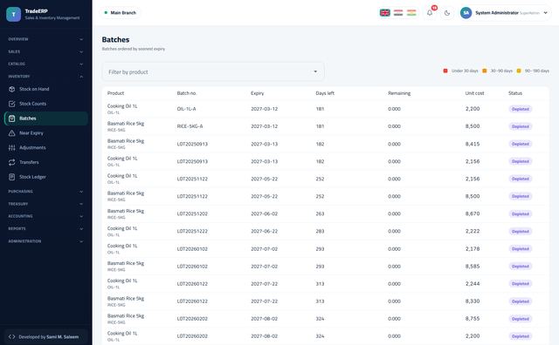This screenshot has height=345, width=559.
Task: Click unit cost 8,415
Action: point(473,144)
